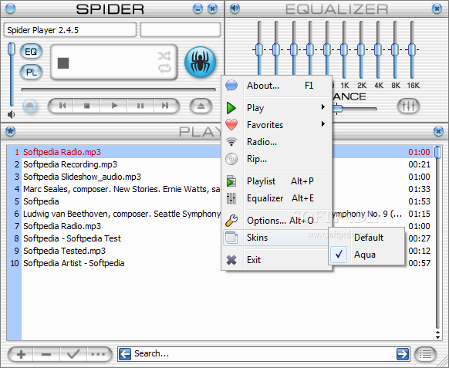Screen dimensions: 449x368
Task: Choose Rip... from the menu
Action: coord(277,159)
